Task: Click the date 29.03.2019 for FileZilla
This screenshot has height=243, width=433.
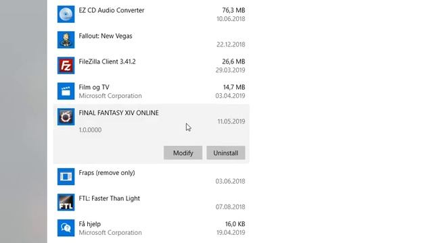Action: click(x=230, y=70)
